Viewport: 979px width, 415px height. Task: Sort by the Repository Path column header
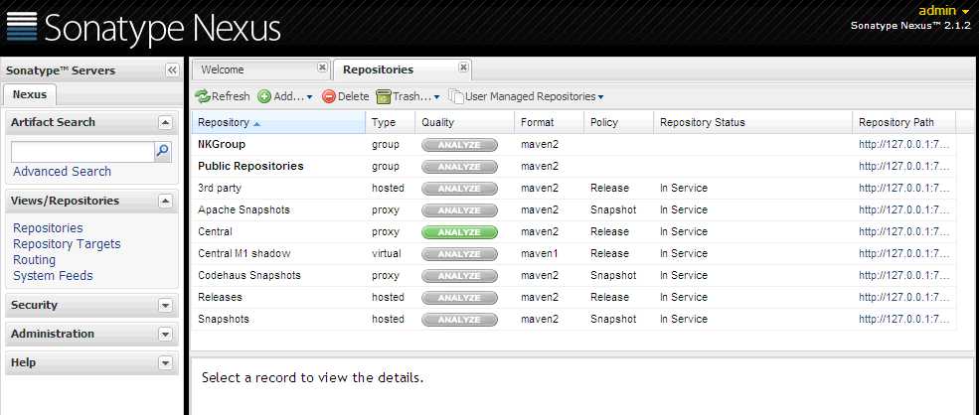904,122
